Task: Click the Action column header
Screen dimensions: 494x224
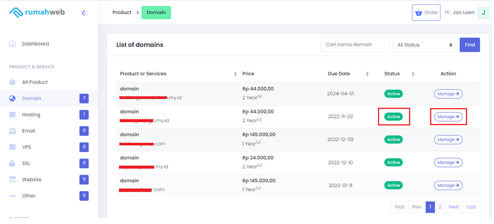Action: pyautogui.click(x=448, y=74)
